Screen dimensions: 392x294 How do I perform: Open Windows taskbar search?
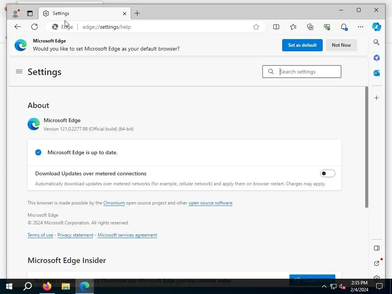(28, 286)
